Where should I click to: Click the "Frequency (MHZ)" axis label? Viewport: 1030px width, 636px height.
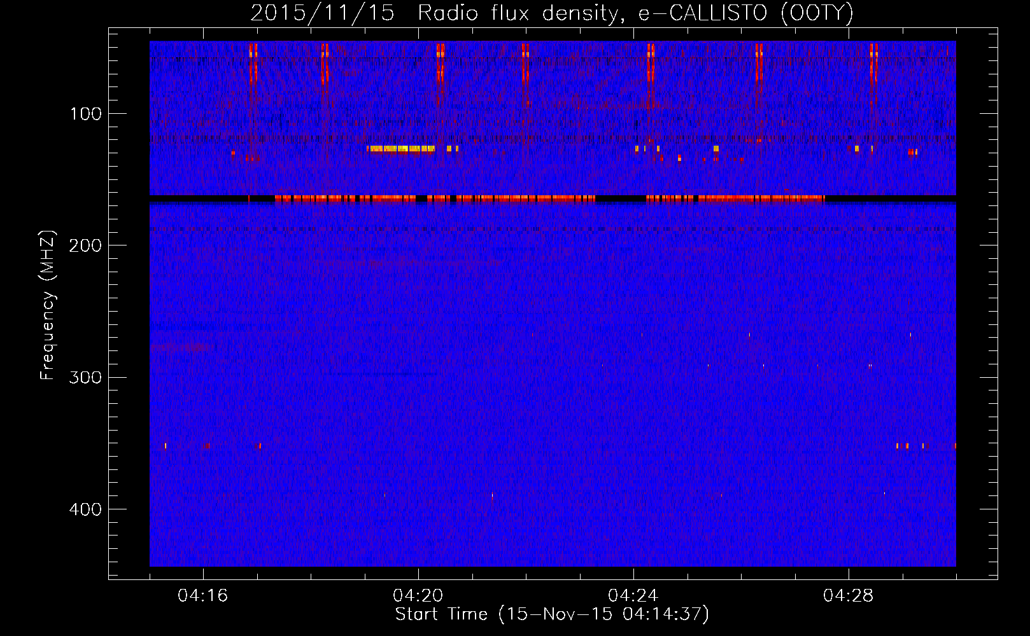tap(48, 305)
